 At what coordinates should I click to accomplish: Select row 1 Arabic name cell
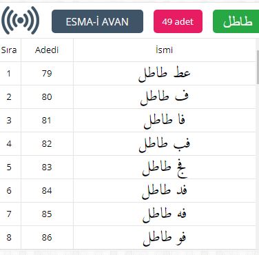coord(165,74)
